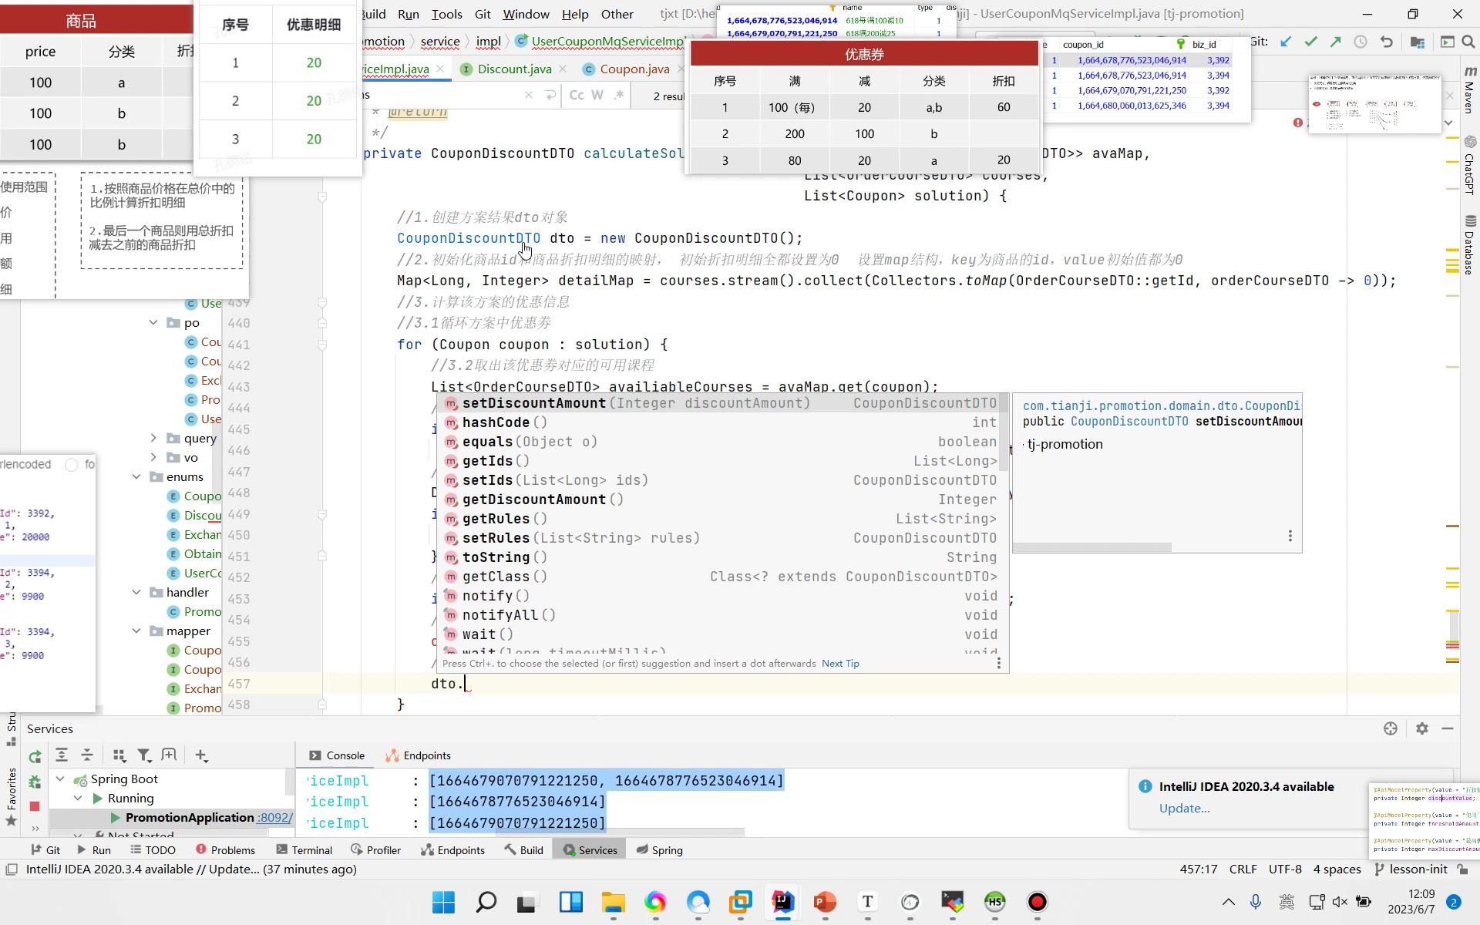Click Update... link in IDEA notification
Image resolution: width=1480 pixels, height=925 pixels.
(1184, 808)
